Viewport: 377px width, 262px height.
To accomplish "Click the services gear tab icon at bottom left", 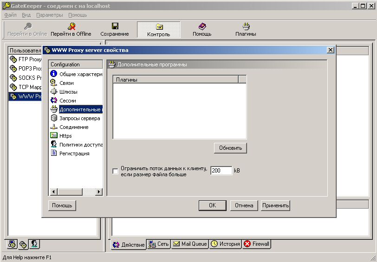I will pos(23,244).
